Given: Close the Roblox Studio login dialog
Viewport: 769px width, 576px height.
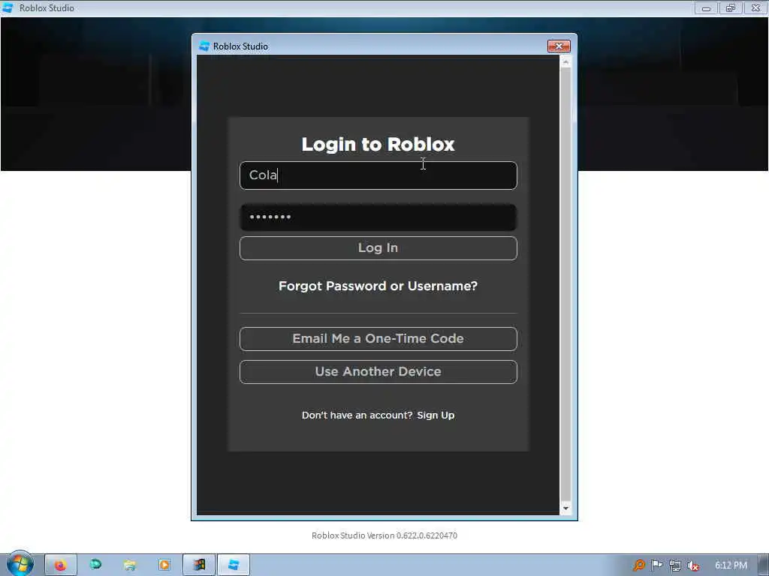Looking at the screenshot, I should (x=559, y=46).
